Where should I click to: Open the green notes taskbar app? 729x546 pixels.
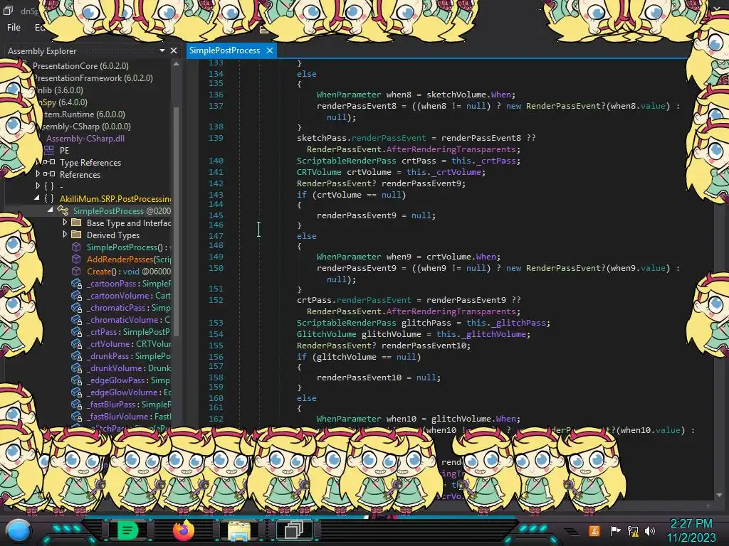click(x=128, y=530)
